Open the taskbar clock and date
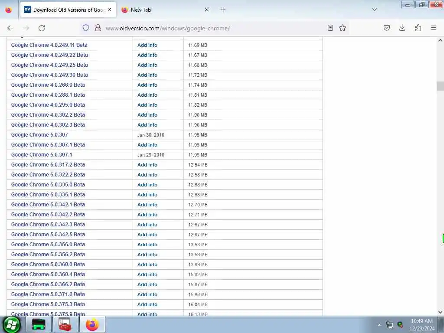This screenshot has width=444, height=333. coord(422,325)
